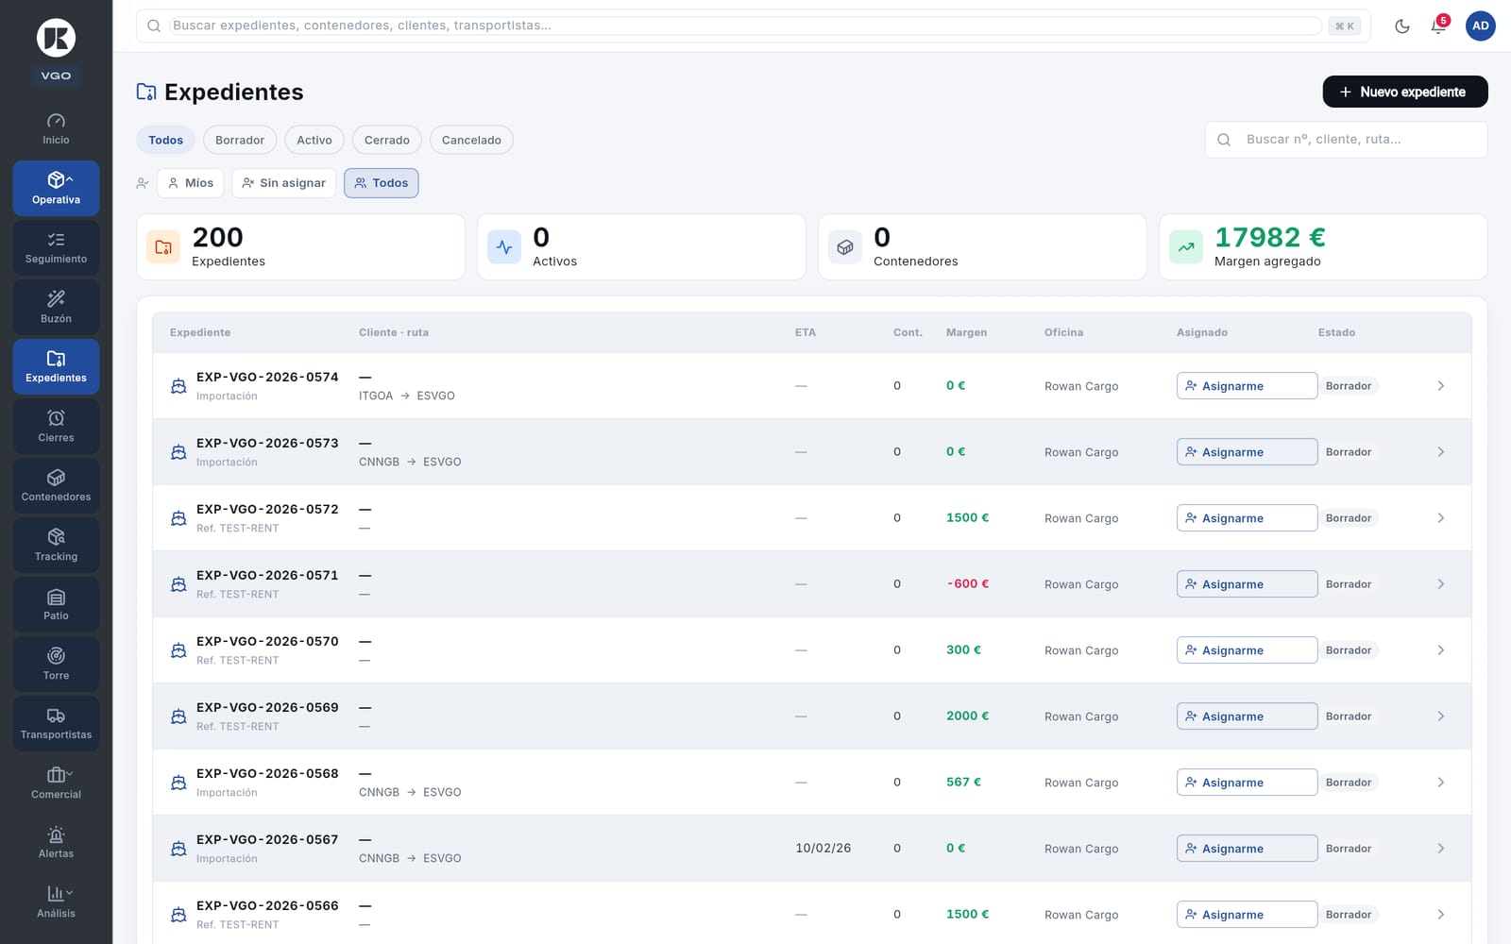The height and width of the screenshot is (944, 1511).
Task: Select the Todos status tab
Action: [166, 140]
